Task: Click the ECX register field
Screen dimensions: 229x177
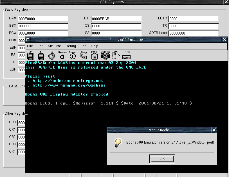Action: coord(43,33)
